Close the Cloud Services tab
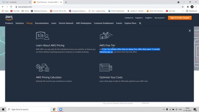The height and width of the screenshot is (112, 199). pos(61,2)
